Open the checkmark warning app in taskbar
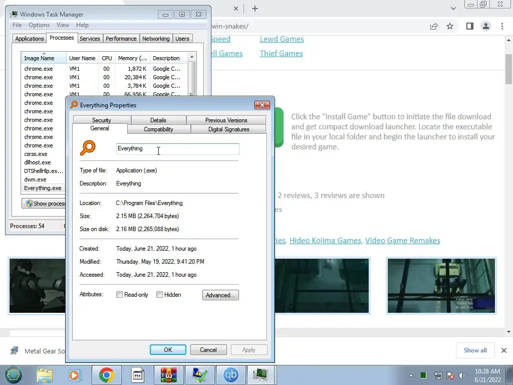 [199, 375]
